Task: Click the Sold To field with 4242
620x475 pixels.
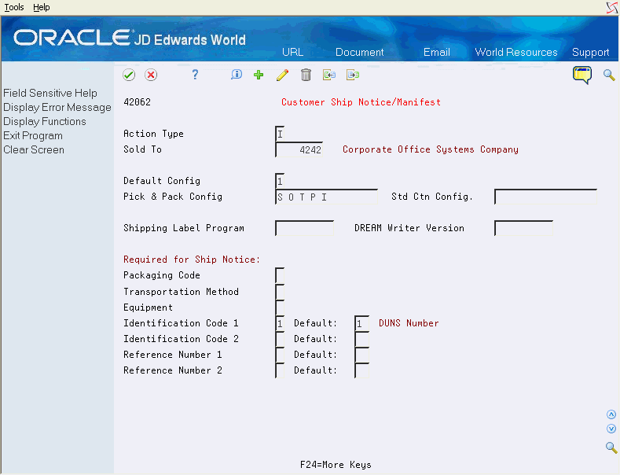Action: 299,149
